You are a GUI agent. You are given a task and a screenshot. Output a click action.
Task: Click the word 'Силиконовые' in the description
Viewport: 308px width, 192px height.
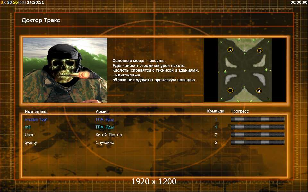(126, 75)
